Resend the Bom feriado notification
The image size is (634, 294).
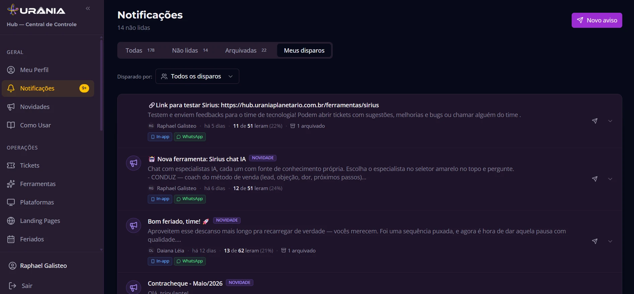[594, 241]
